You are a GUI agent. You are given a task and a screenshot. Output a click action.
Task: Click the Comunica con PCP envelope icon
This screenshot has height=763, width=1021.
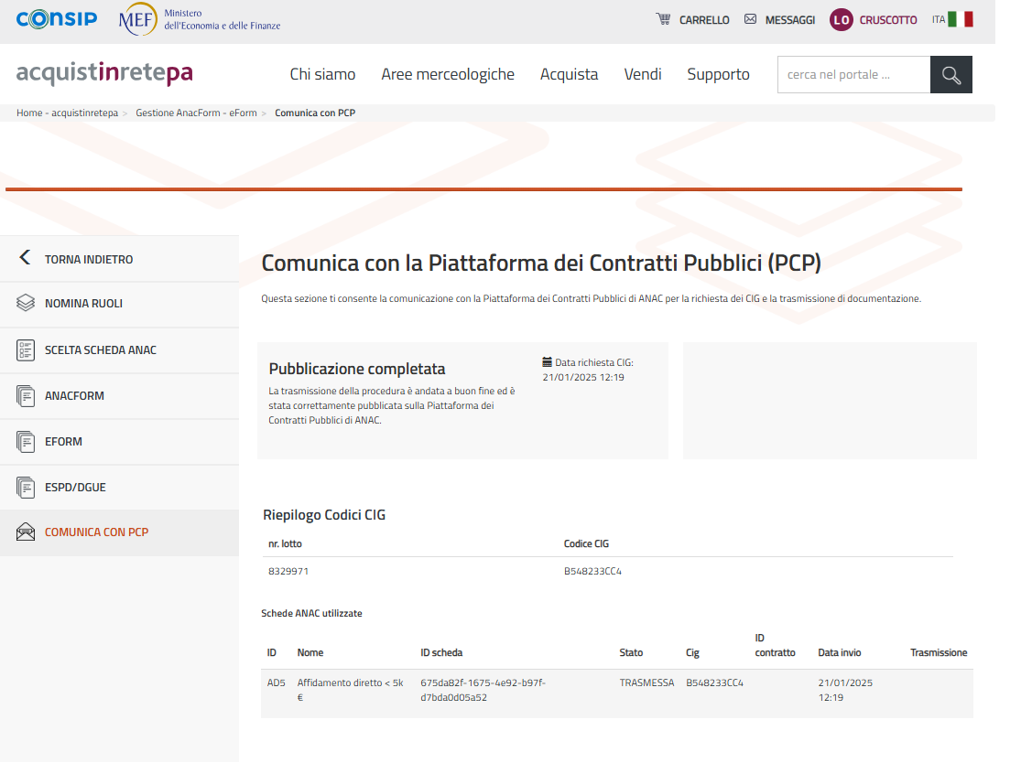[26, 532]
